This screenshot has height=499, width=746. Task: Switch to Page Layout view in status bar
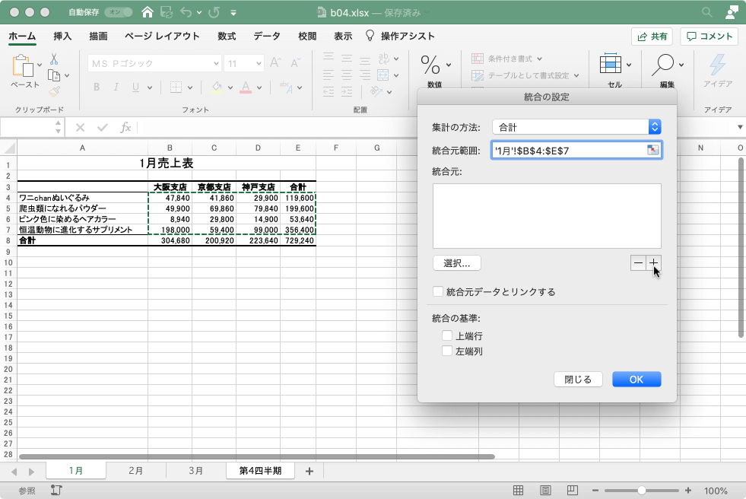545,491
